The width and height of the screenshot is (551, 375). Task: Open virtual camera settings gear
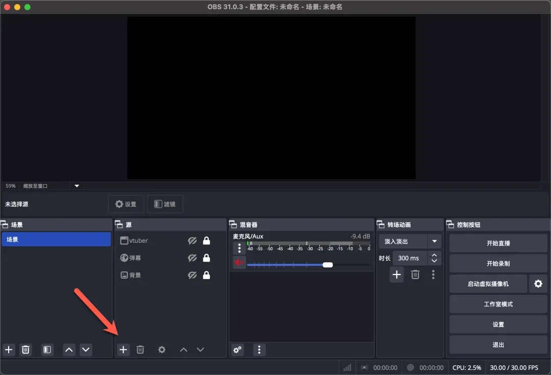pos(538,284)
